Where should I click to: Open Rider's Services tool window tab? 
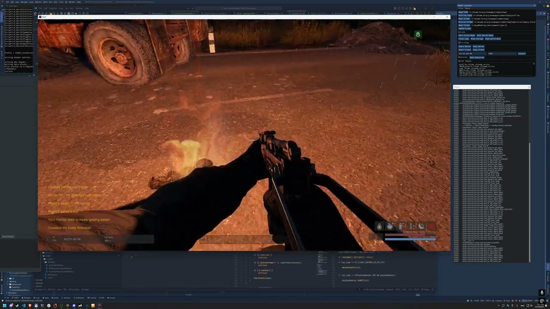coord(111,298)
